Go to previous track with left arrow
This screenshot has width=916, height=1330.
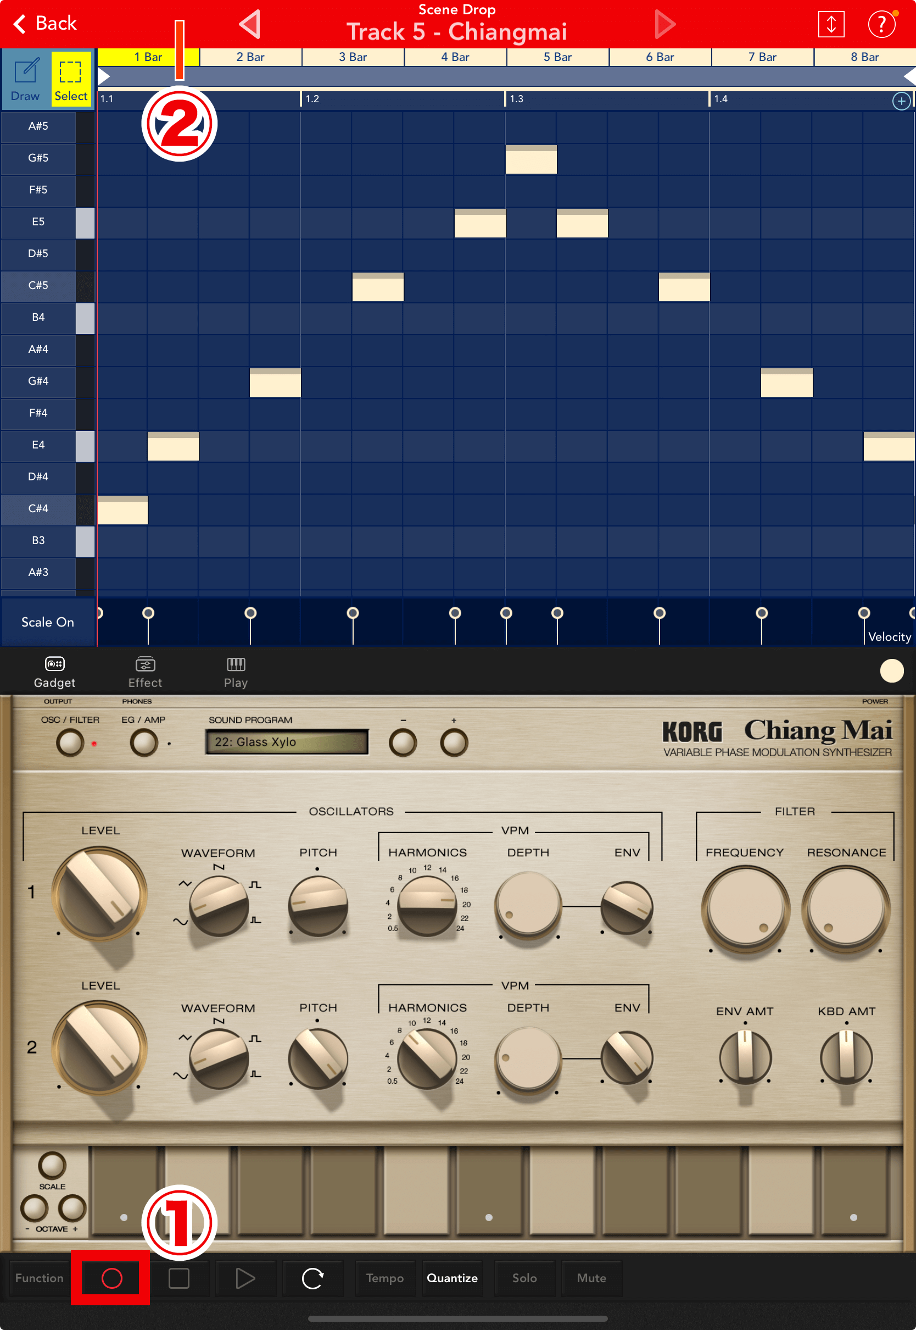pos(250,24)
